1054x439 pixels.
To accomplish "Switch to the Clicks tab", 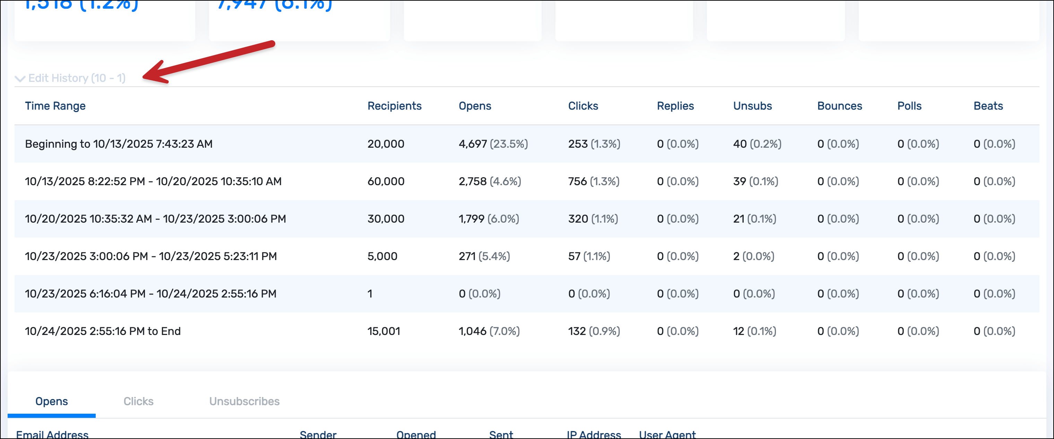I will 138,401.
